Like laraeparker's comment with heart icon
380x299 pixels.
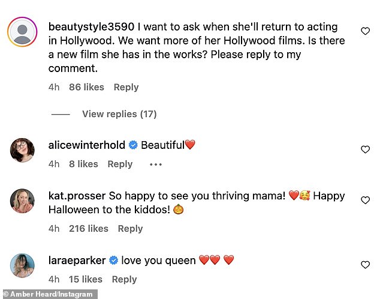coord(365,265)
